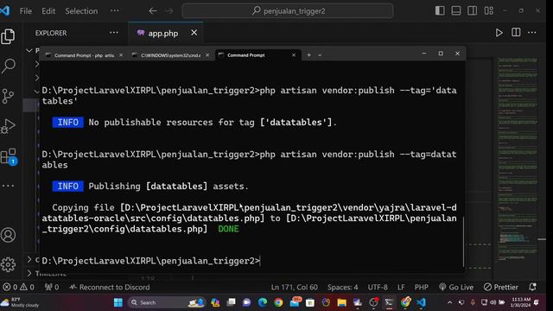Open more editor actions menu
553x311 pixels.
532,33
